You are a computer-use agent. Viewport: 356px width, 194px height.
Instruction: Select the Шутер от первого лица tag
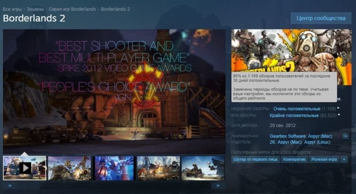coord(256,159)
